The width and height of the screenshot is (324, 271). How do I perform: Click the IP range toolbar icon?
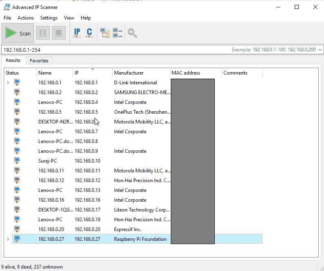77,33
